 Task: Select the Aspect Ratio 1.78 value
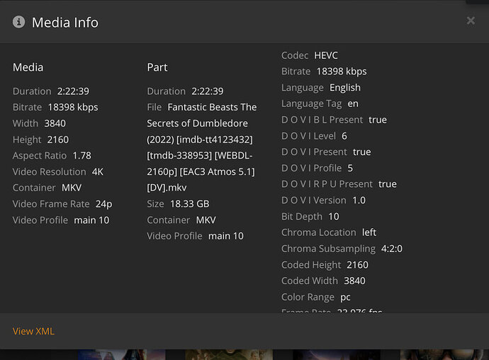pyautogui.click(x=82, y=155)
